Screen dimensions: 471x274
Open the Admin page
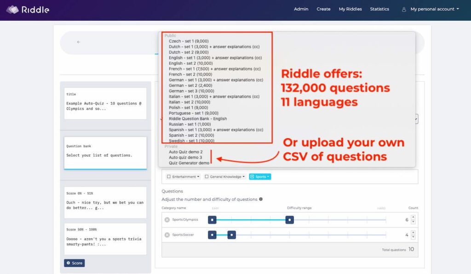[301, 9]
